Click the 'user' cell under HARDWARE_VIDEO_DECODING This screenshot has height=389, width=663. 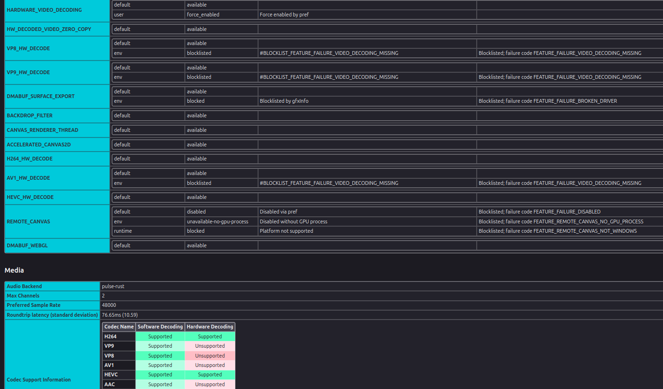(x=148, y=15)
